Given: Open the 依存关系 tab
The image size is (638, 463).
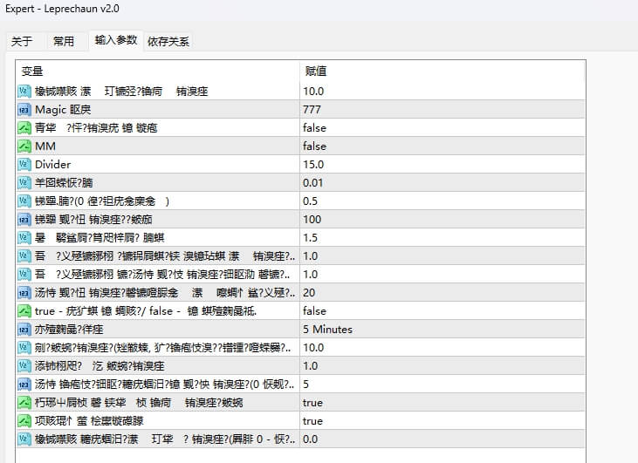Looking at the screenshot, I should point(168,41).
